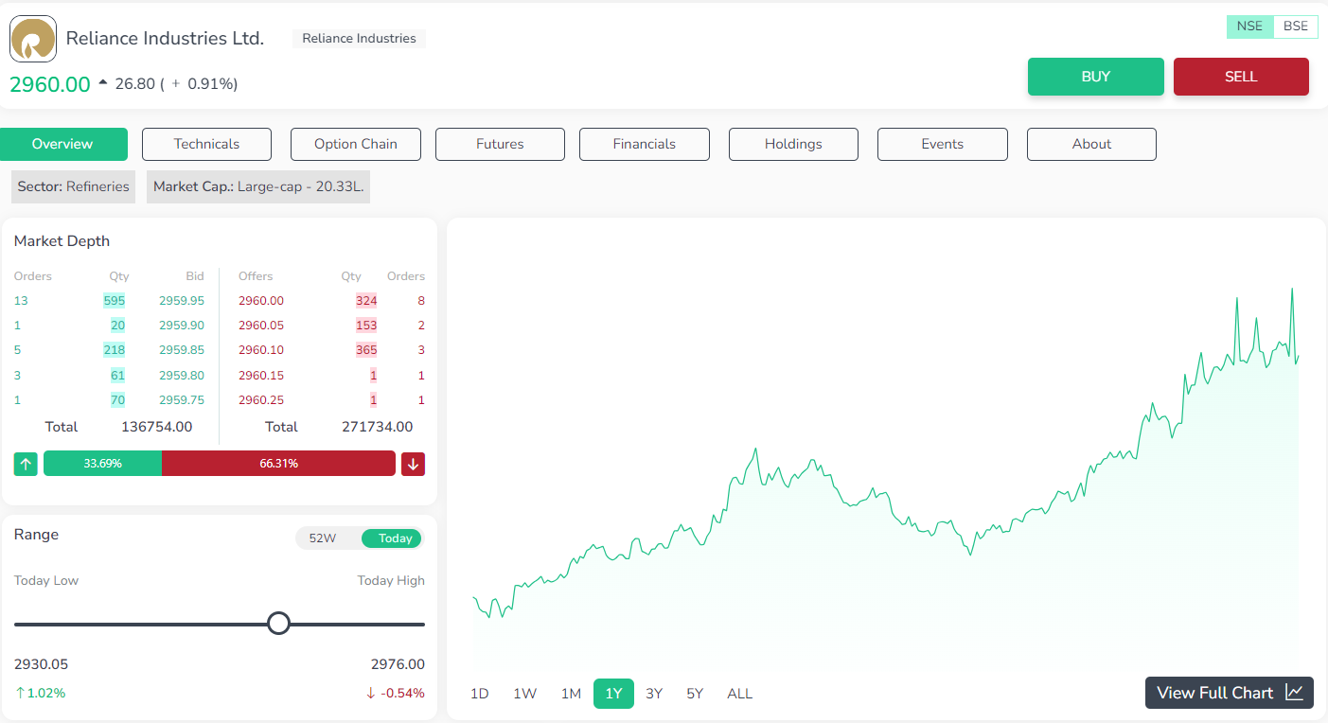1328x723 pixels.
Task: Click the Market Cap Large-cap chip
Action: click(258, 186)
